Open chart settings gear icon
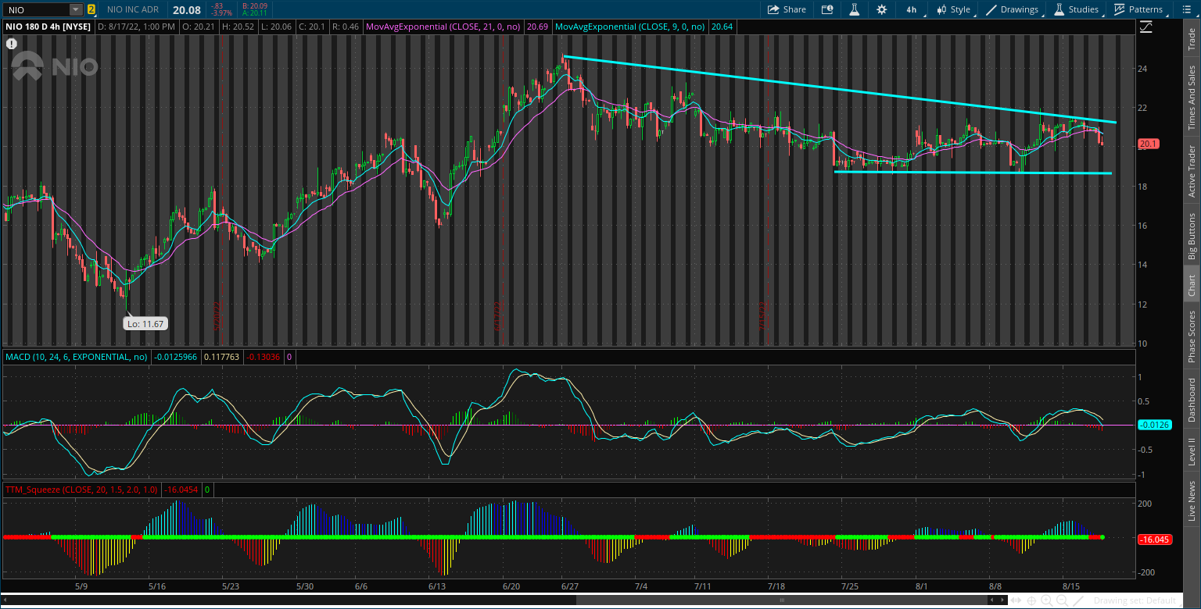Viewport: 1201px width, 609px height. 882,9
